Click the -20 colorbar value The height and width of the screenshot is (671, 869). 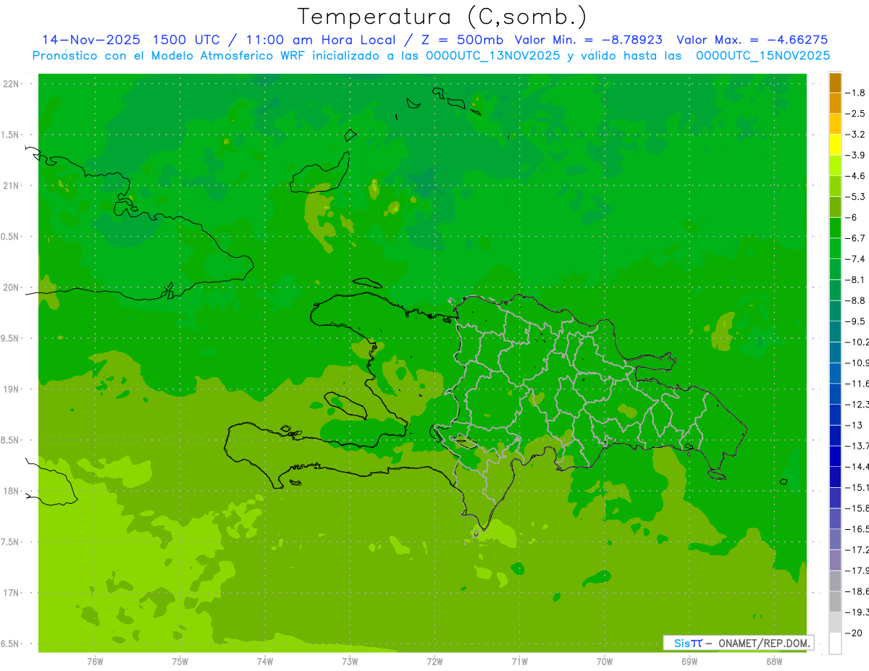coord(853,633)
